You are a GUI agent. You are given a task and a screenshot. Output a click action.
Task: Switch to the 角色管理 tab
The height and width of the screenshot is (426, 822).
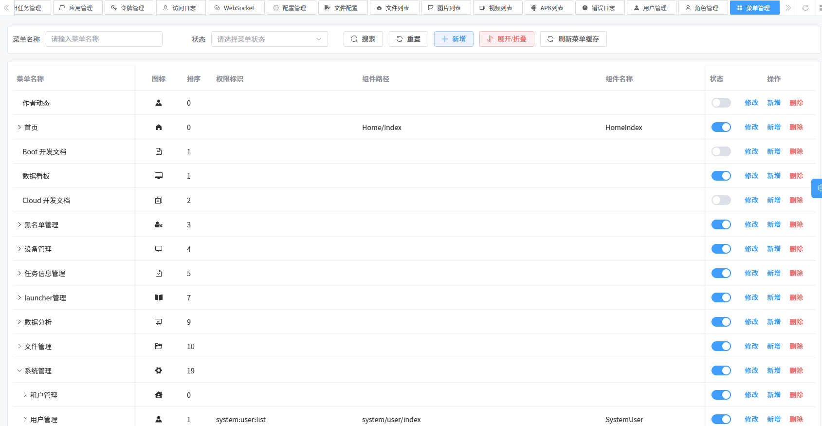(x=703, y=8)
